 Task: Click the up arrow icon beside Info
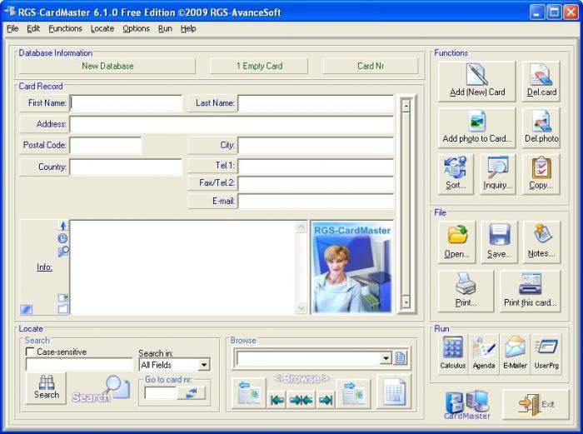coord(63,226)
